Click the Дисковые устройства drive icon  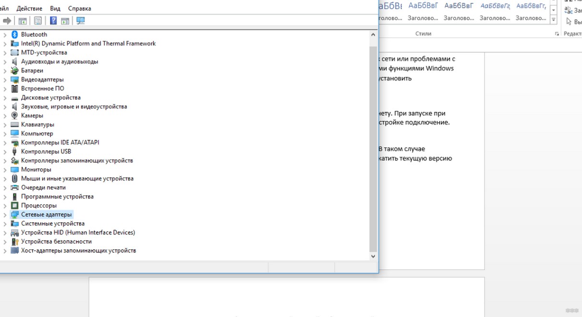14,98
